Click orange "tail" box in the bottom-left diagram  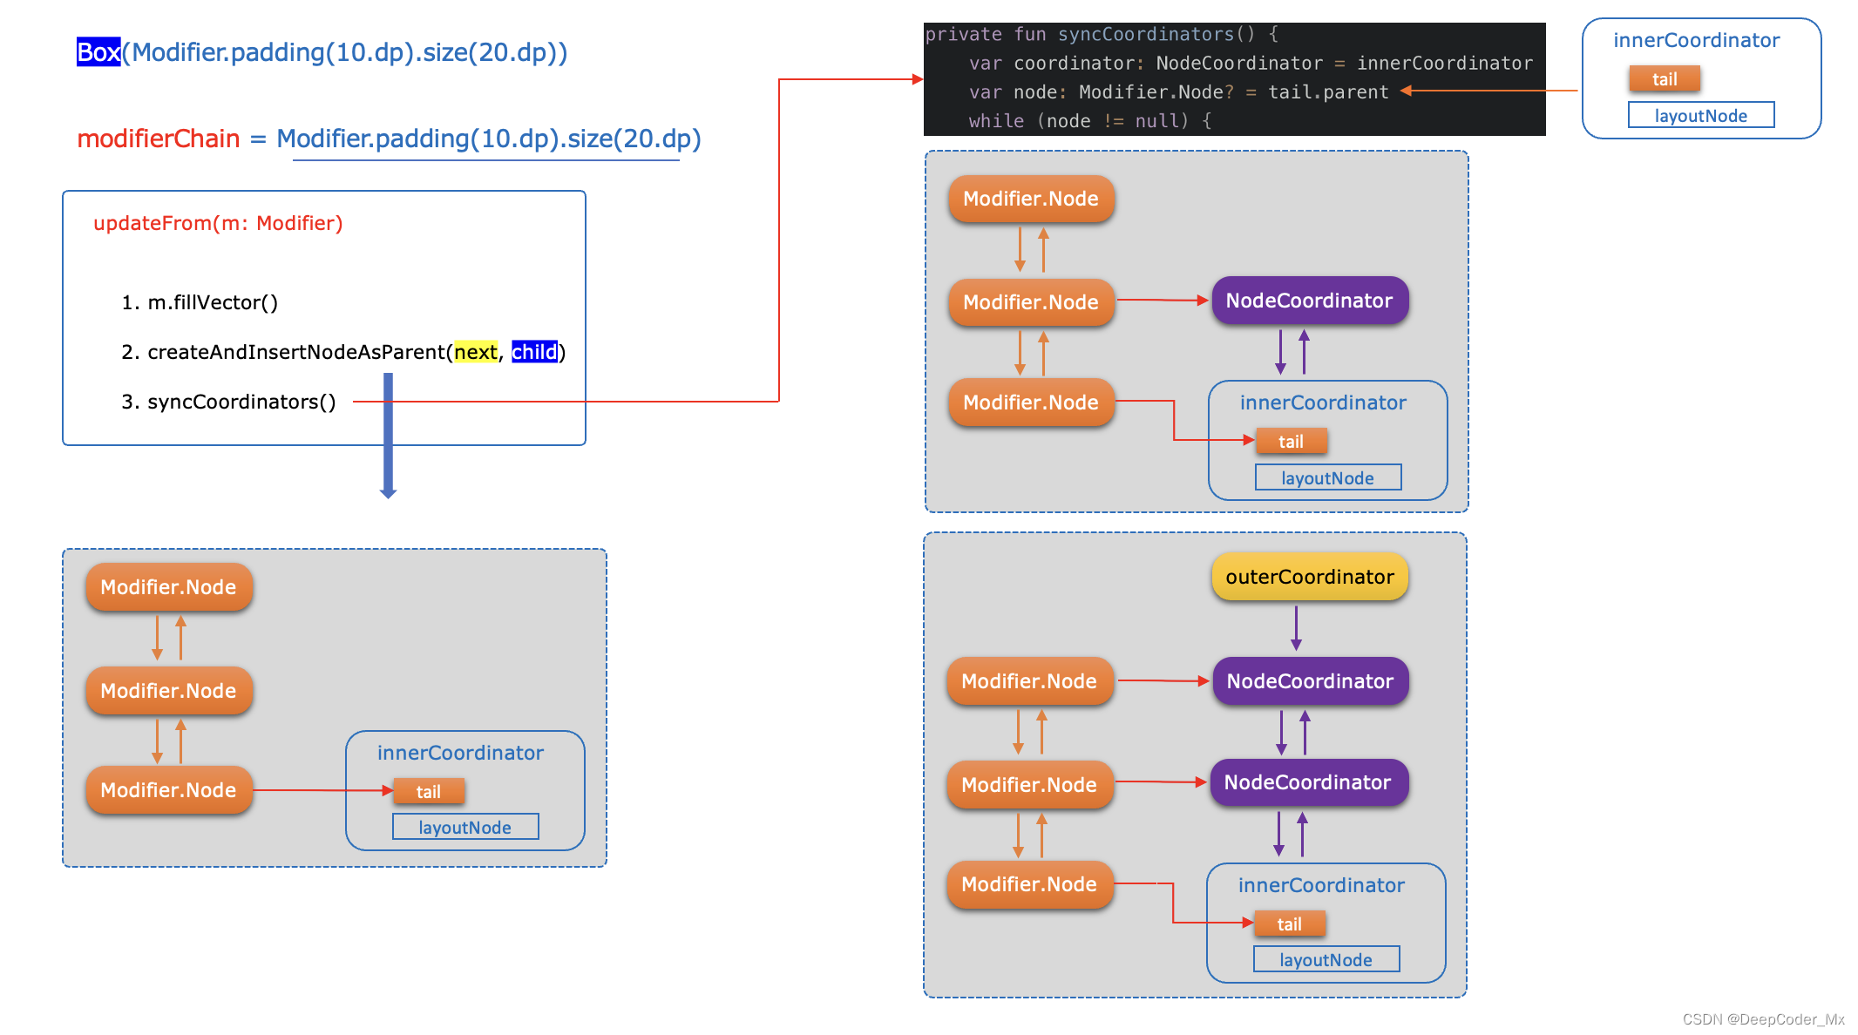429,792
